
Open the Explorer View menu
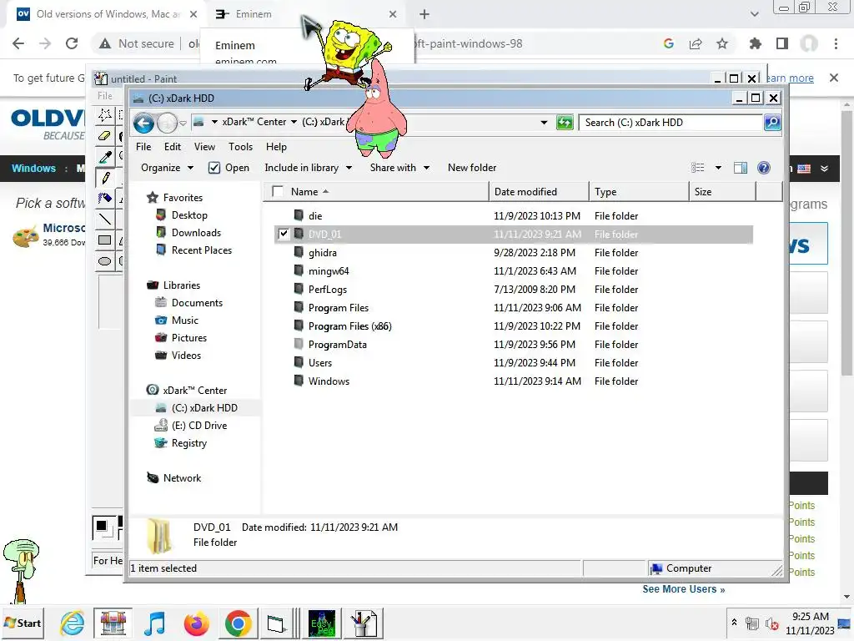pyautogui.click(x=204, y=147)
